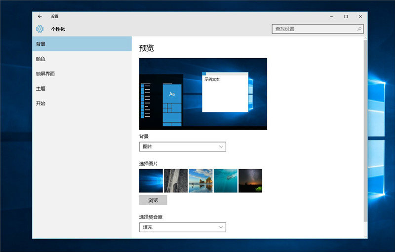Click the gear icon beside 个性化
The image size is (395, 252).
click(40, 29)
